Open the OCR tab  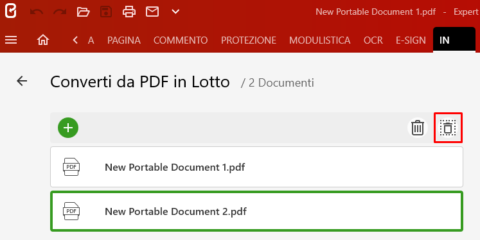[x=373, y=40]
